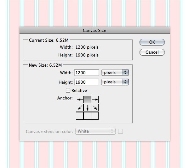Open the Width units pixels dropdown
Screen dimensions: 189x168
[115, 73]
